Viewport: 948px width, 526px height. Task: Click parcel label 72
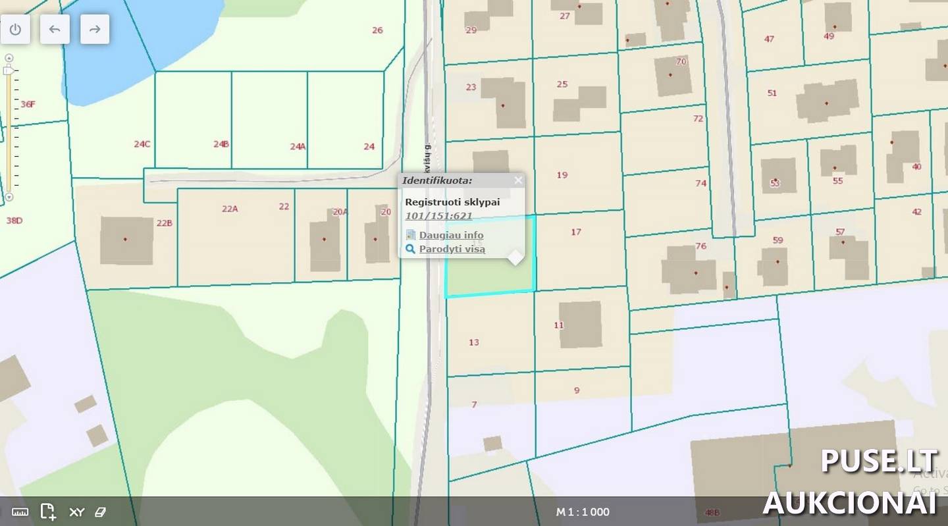coord(698,118)
